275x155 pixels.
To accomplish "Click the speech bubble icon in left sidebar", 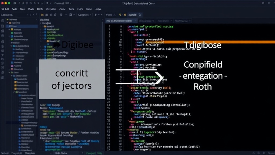I will 2,36.
